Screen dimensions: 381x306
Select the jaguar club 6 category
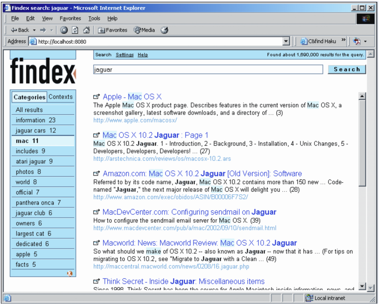point(43,213)
